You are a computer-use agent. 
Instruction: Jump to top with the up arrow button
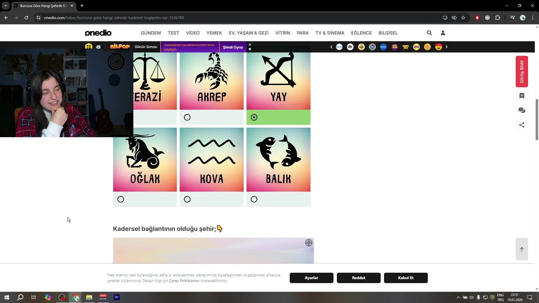(522, 249)
